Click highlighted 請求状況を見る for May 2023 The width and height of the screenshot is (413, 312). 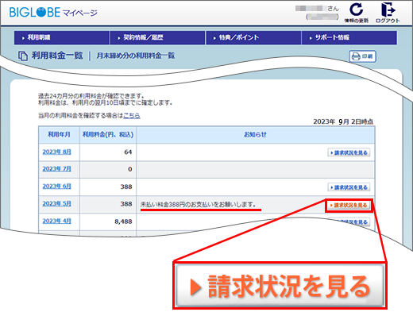(x=349, y=205)
